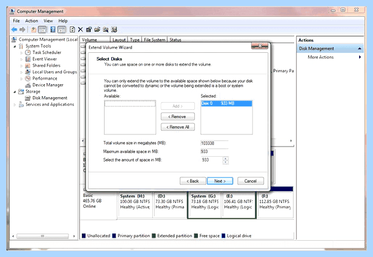This screenshot has width=373, height=257.
Task: Select the (F:) 112.85 GB partition
Action: [x=275, y=204]
